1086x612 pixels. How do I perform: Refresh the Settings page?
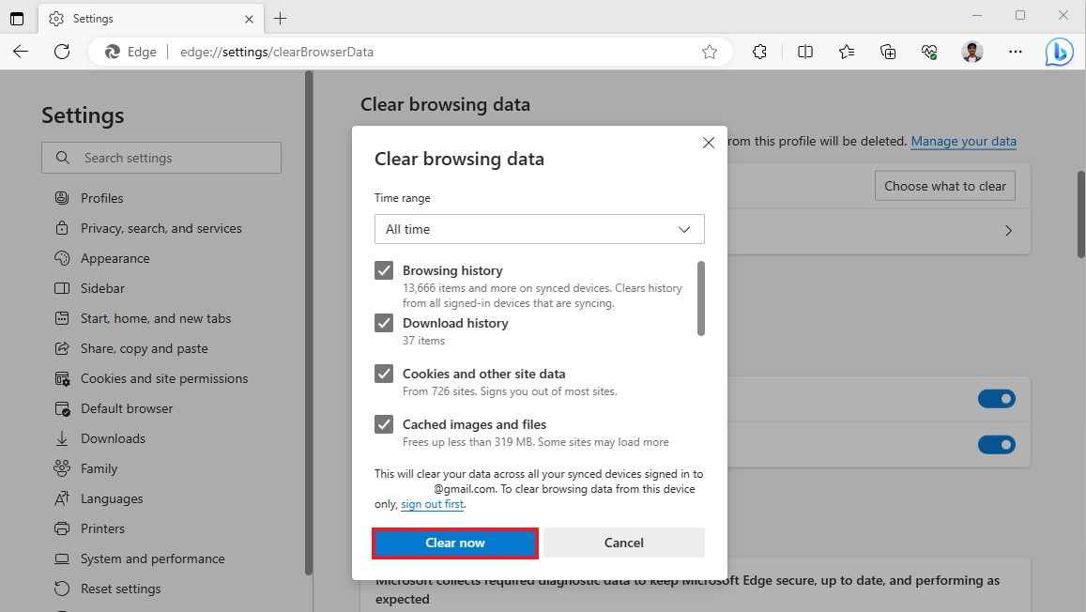pyautogui.click(x=62, y=52)
